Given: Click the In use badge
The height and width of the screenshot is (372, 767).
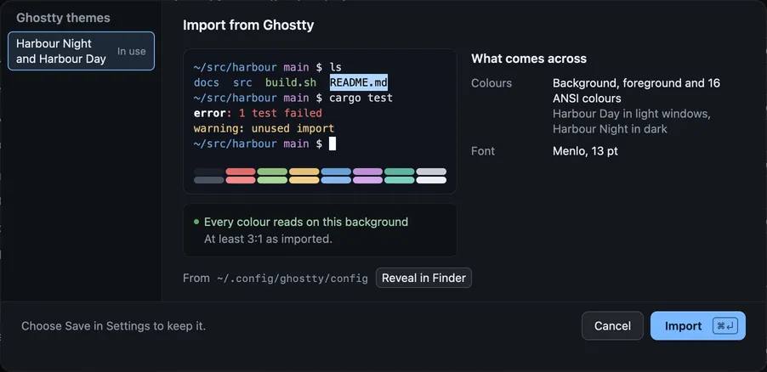Looking at the screenshot, I should pos(131,51).
